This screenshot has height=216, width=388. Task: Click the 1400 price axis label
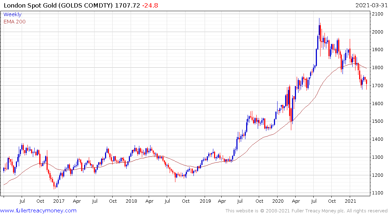pos(378,139)
